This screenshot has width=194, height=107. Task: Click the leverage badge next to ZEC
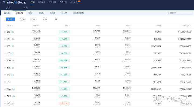pos(13,103)
